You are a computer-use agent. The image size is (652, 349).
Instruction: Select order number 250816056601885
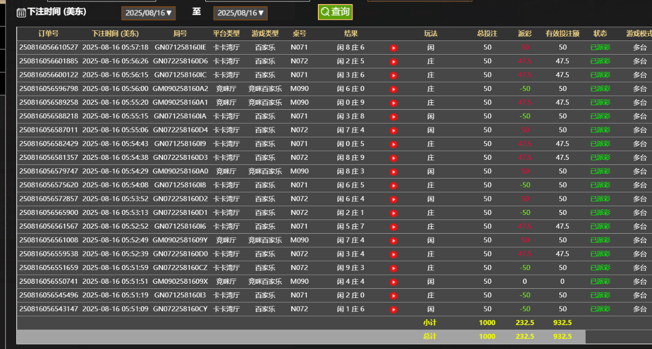coord(49,61)
